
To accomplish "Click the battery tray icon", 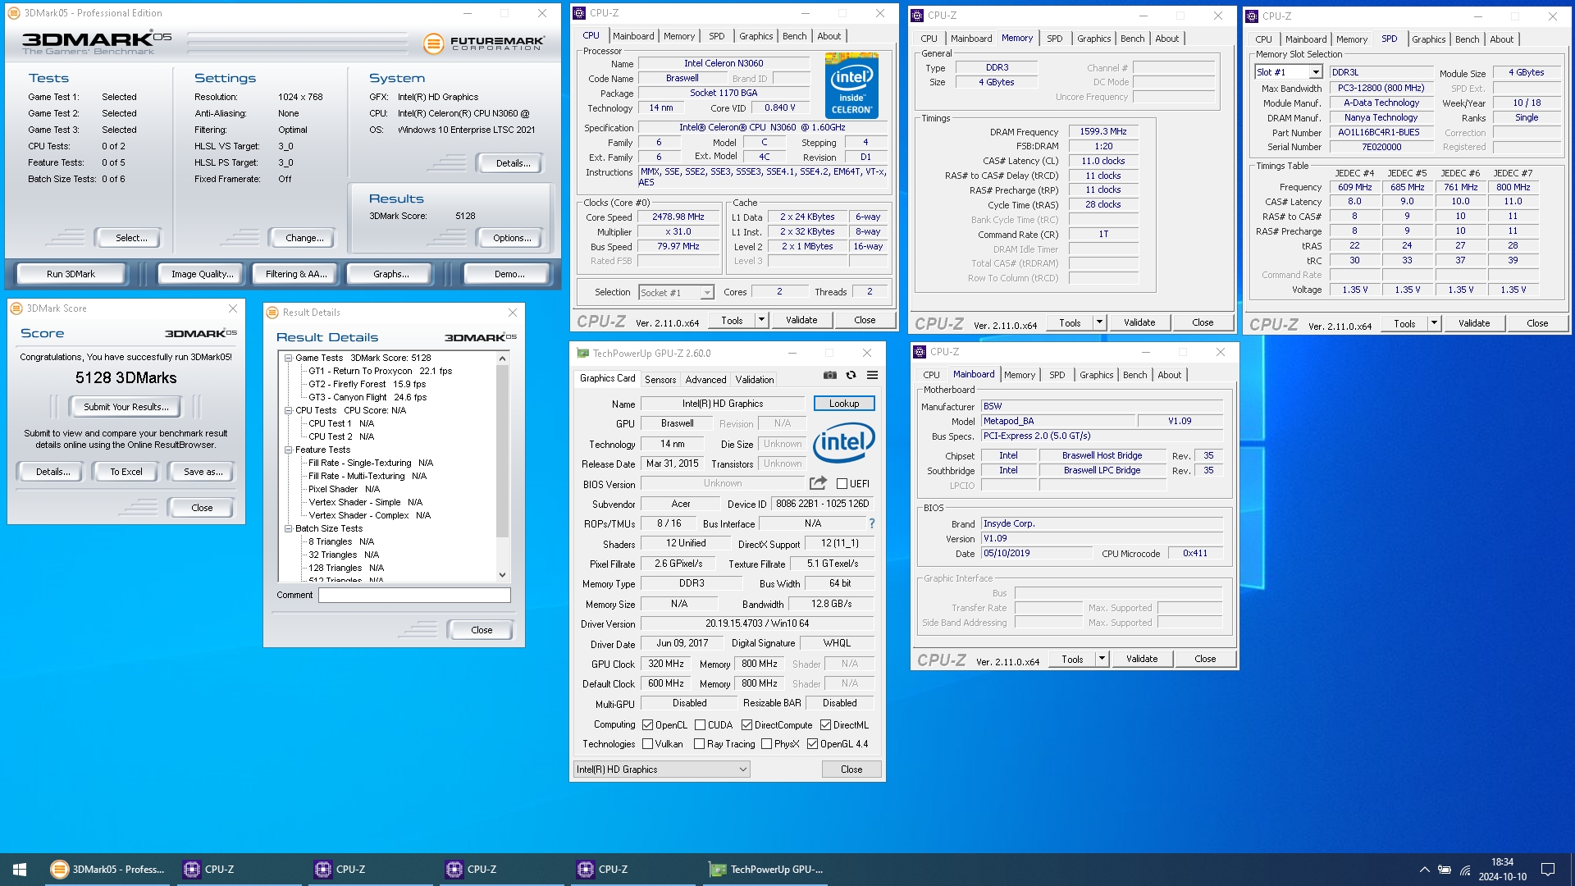I will (x=1445, y=870).
